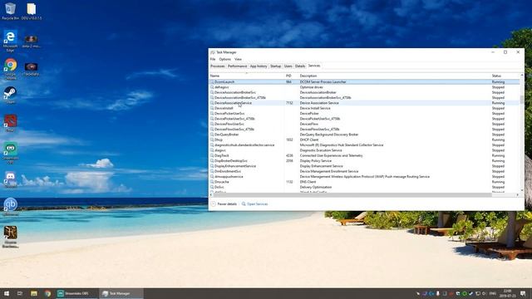Click the DHCP Client description cell
Image resolution: width=532 pixels, height=299 pixels.
pyautogui.click(x=309, y=140)
